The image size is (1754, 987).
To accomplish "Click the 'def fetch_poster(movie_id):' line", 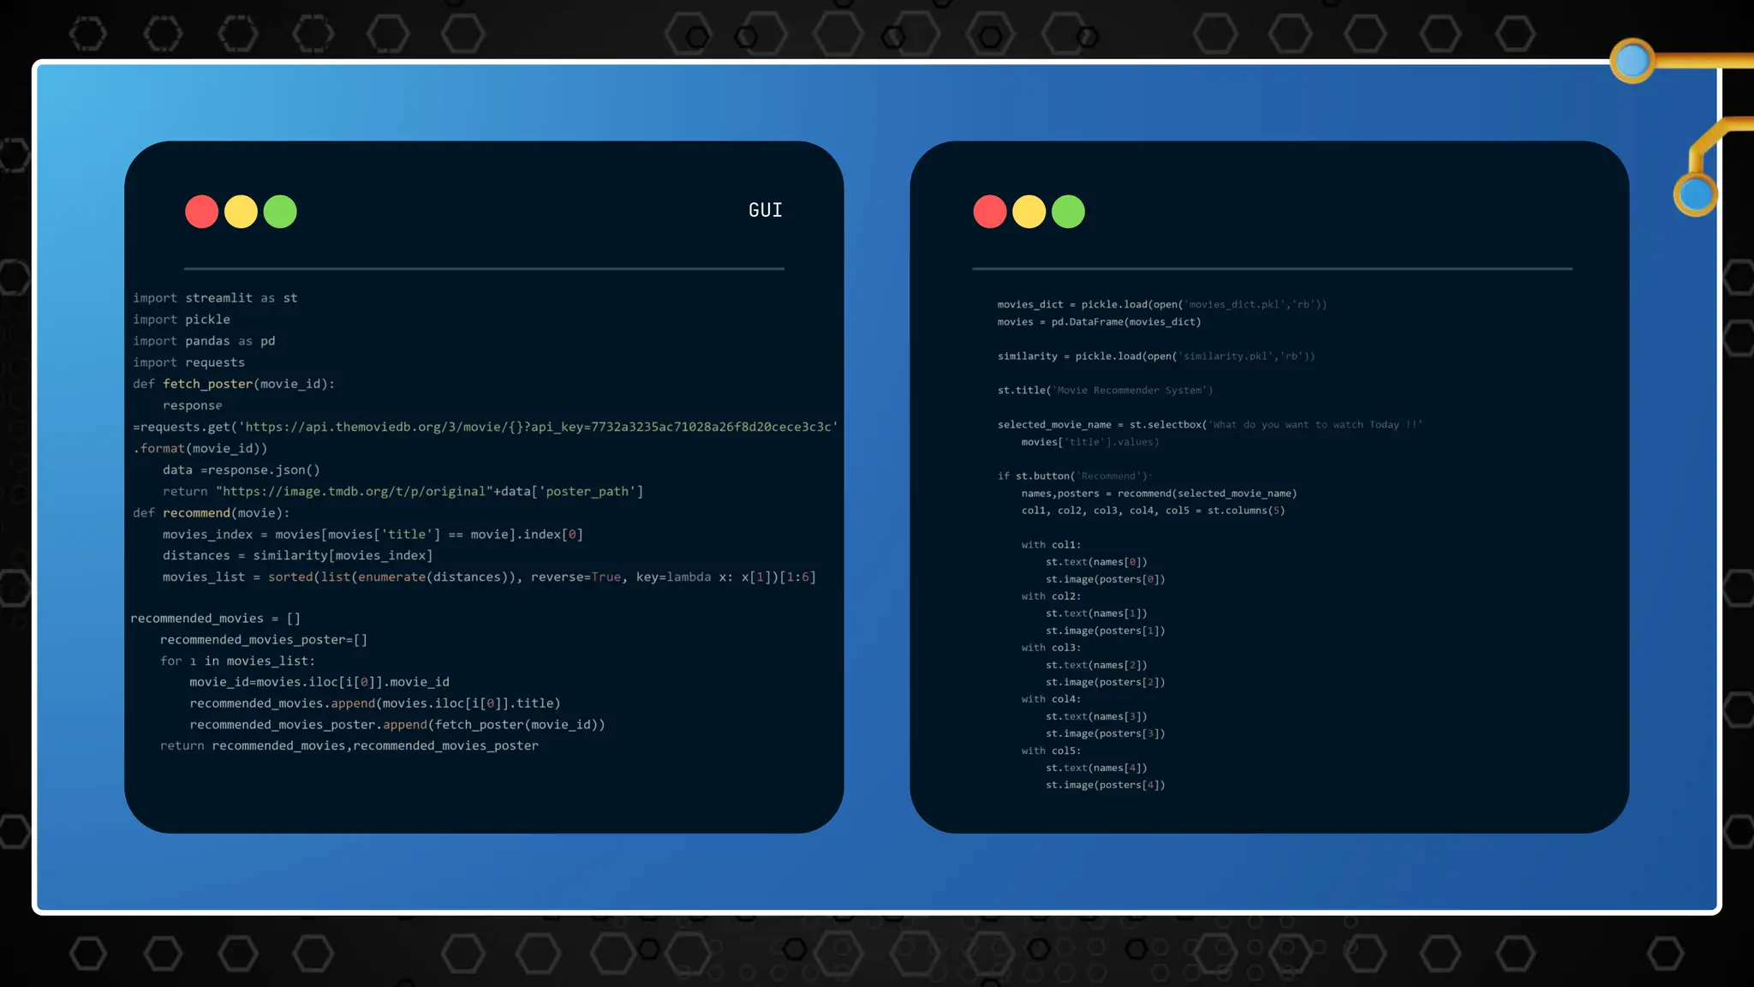I will 234,384.
